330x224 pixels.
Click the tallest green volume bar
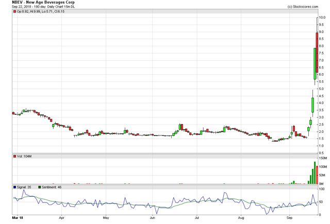(315, 173)
